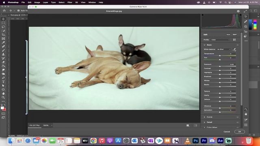Select the Rectangular Marquee tool
This screenshot has height=146, width=260.
pos(3,23)
